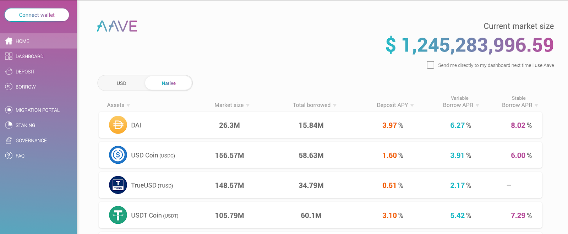Click the Governance icon in sidebar

(9, 140)
